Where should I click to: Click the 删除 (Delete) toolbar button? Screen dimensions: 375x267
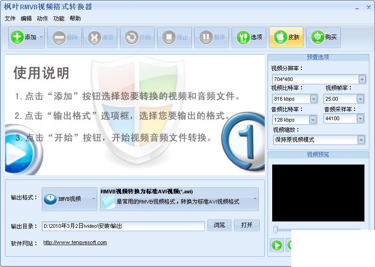point(65,37)
